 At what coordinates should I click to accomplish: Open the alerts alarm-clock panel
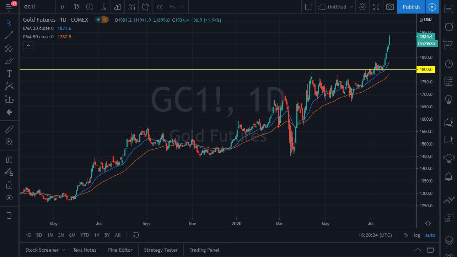[449, 27]
